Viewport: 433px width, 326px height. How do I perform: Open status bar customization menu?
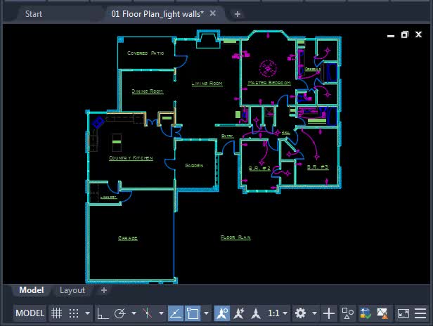[x=420, y=313]
